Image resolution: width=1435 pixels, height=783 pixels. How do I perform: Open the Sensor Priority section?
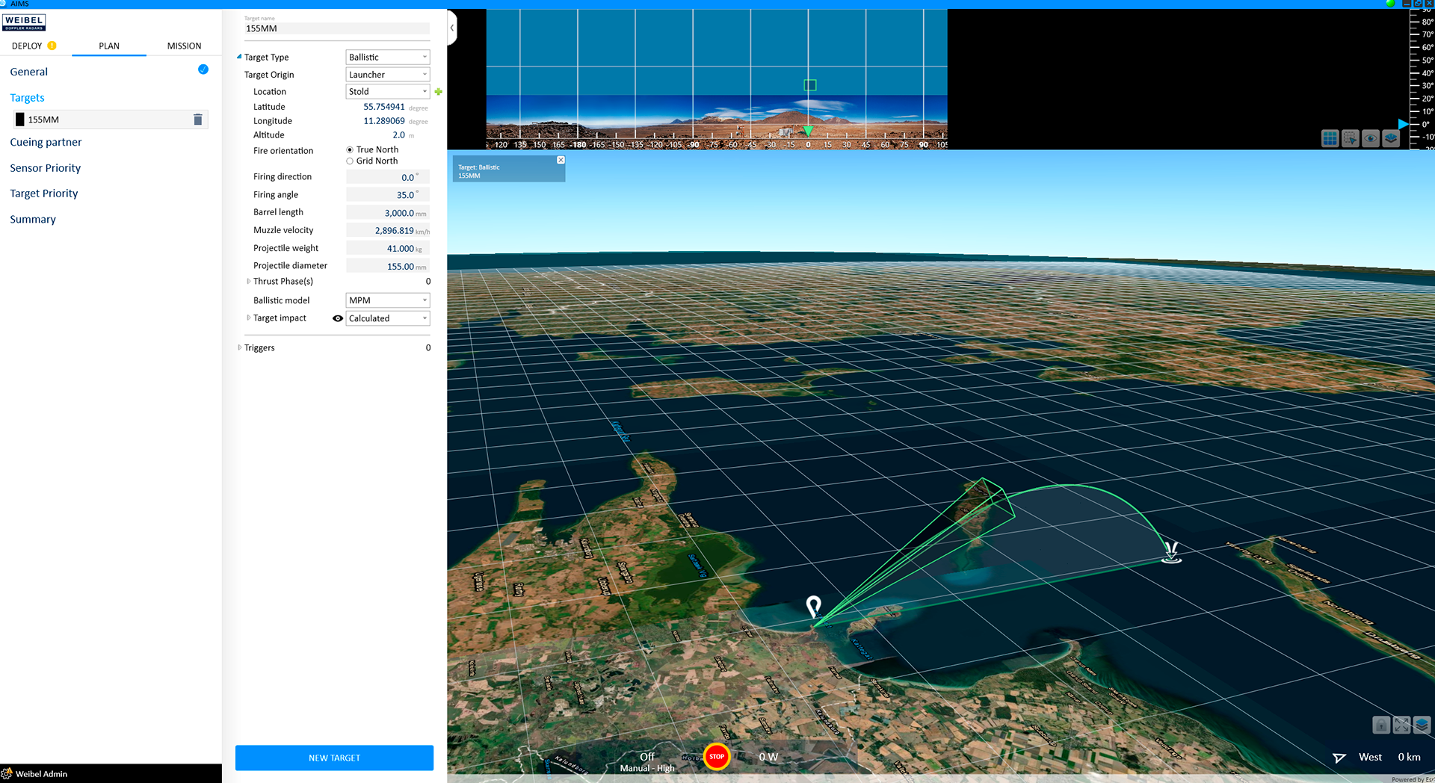46,168
